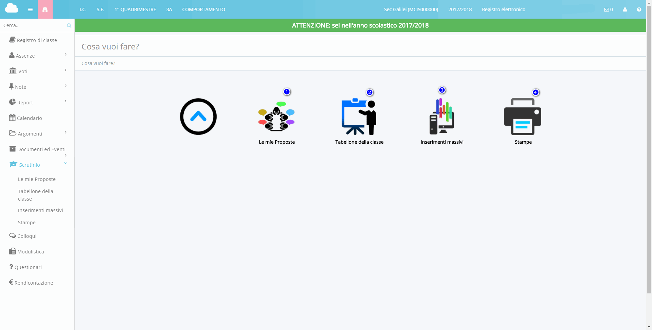Open the user profile icon
The image size is (652, 330).
(x=625, y=9)
